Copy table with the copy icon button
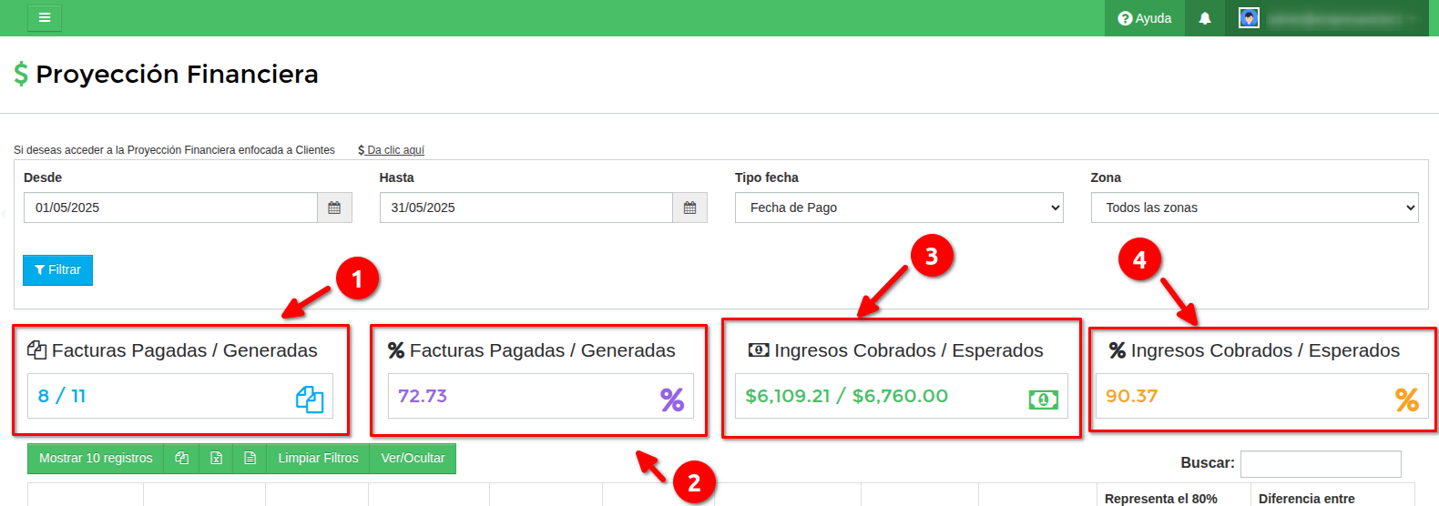 coord(182,459)
